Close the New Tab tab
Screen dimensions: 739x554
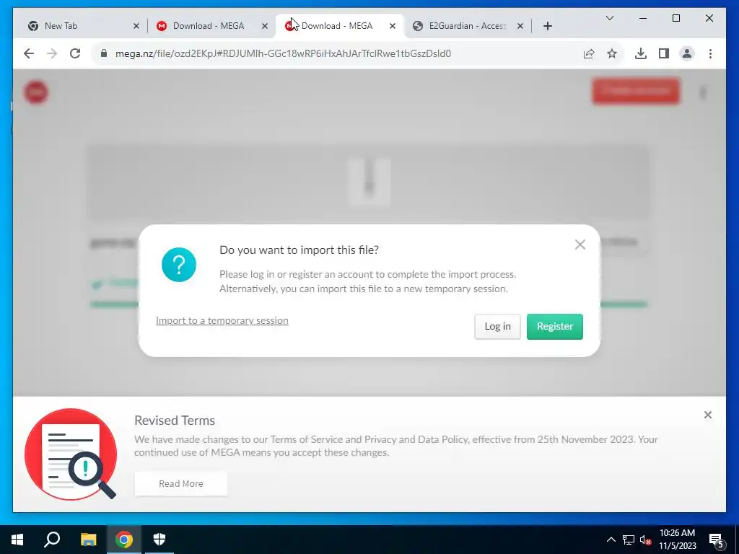136,26
